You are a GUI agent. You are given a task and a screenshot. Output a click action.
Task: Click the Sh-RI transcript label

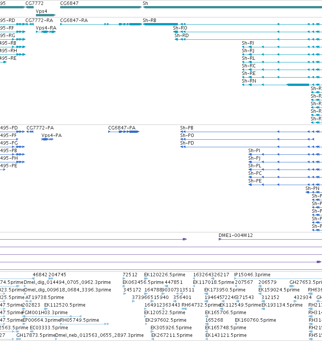248,43
